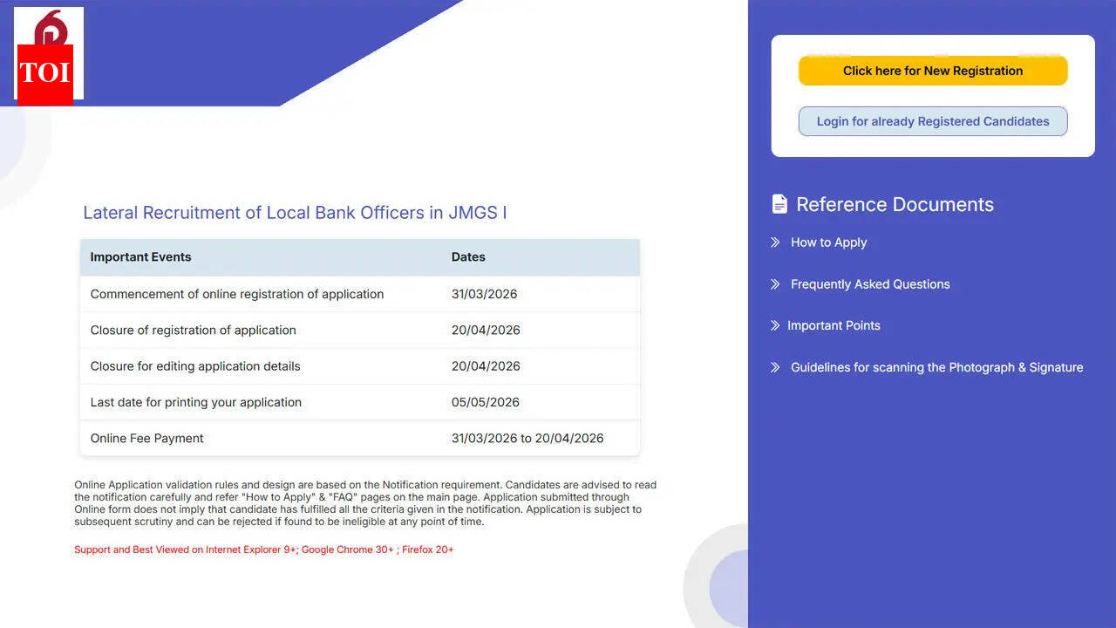Click here for New Registration
The width and height of the screenshot is (1116, 628).
(x=932, y=71)
